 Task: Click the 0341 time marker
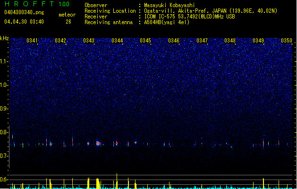click(x=32, y=41)
